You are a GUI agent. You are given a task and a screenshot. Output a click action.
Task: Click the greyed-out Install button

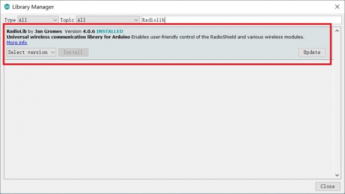click(73, 52)
